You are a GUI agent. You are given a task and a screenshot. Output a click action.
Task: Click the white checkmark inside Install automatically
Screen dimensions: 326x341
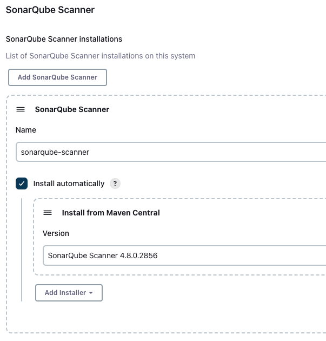tap(22, 184)
